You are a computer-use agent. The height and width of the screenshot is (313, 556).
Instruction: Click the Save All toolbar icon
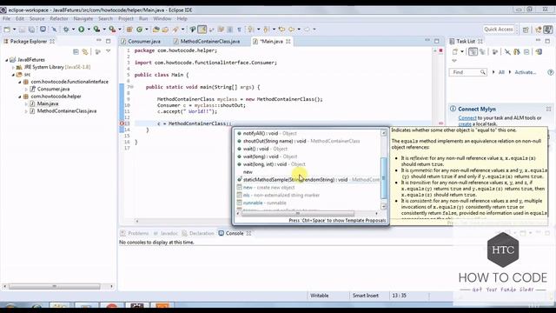pos(31,30)
